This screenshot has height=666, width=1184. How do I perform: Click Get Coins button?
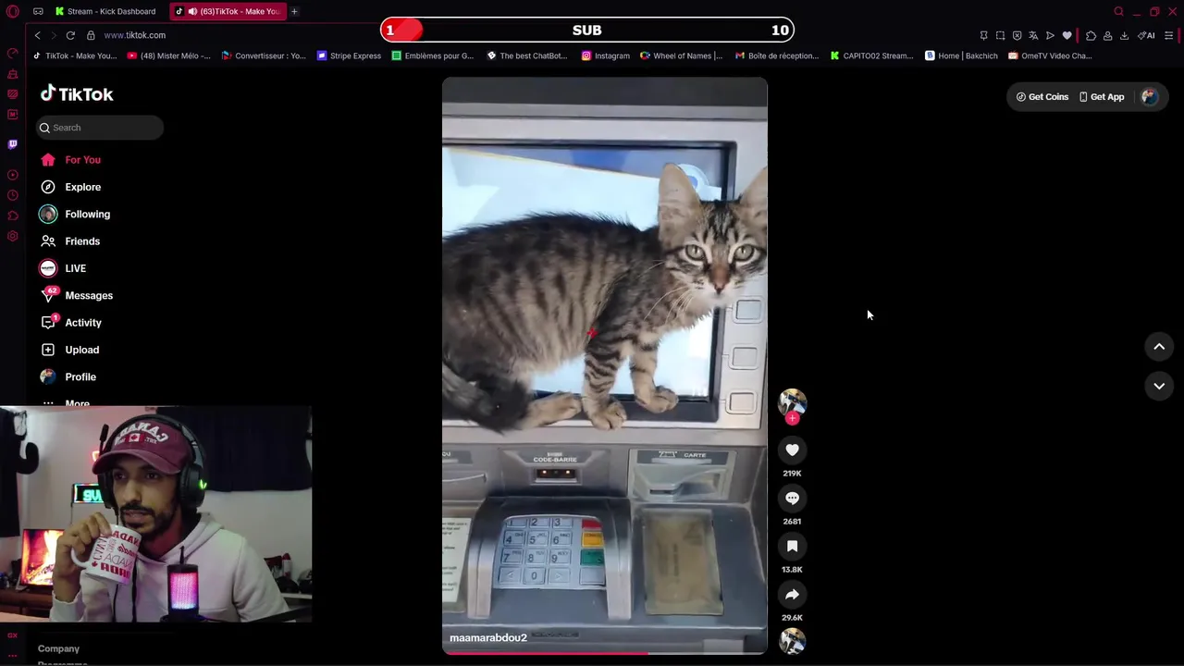pyautogui.click(x=1042, y=96)
